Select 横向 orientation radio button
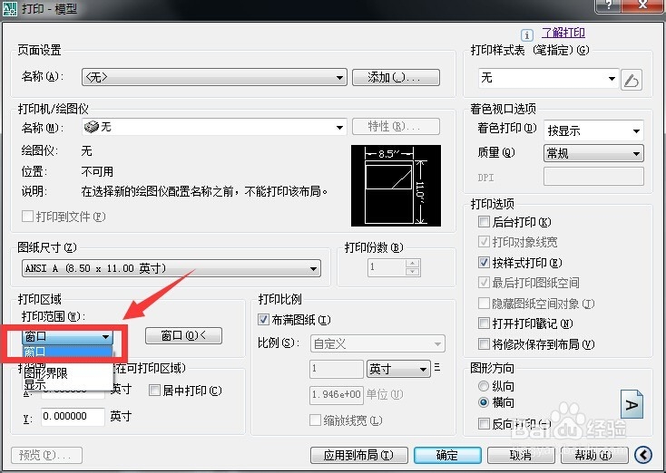Viewport: 666px width, 473px height. pos(484,402)
